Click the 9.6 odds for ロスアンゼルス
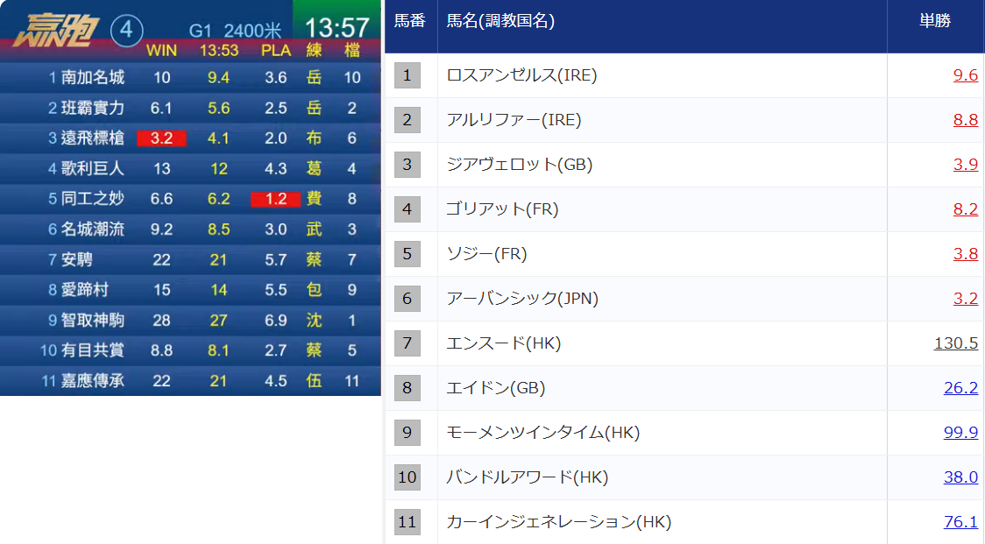 965,75
